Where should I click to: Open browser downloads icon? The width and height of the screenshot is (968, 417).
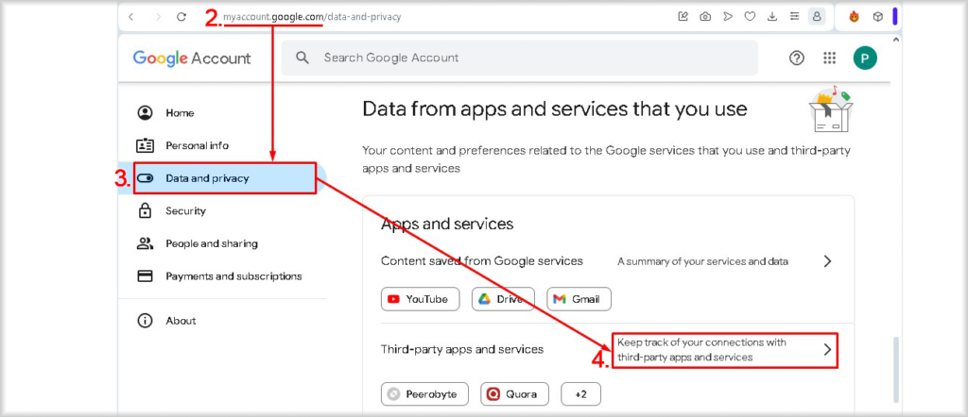771,17
